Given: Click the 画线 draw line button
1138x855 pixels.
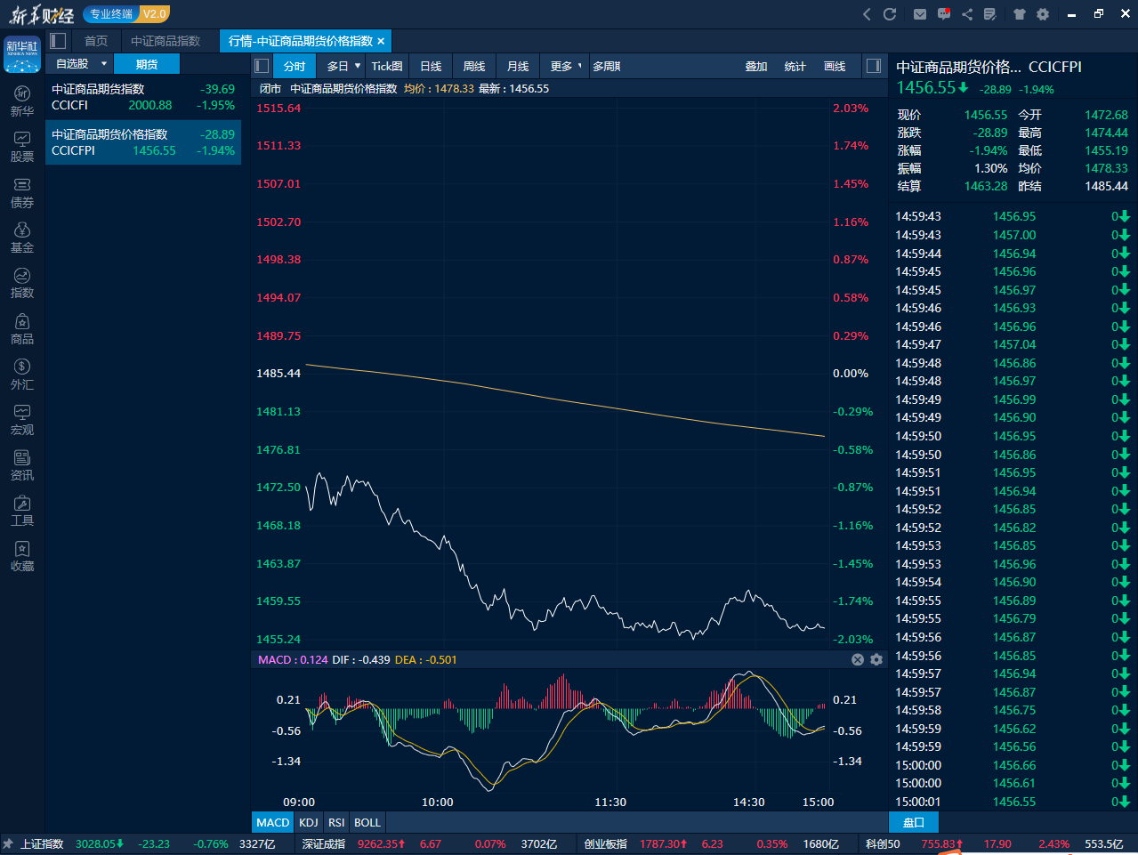Looking at the screenshot, I should click(835, 66).
